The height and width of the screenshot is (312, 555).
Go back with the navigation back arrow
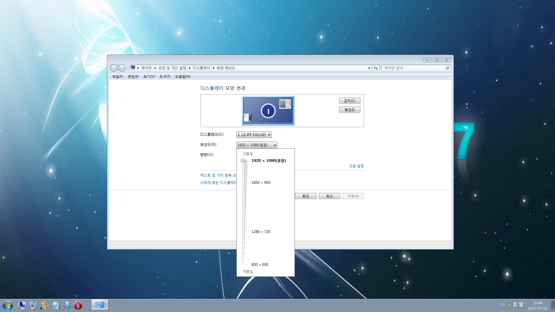pyautogui.click(x=114, y=68)
